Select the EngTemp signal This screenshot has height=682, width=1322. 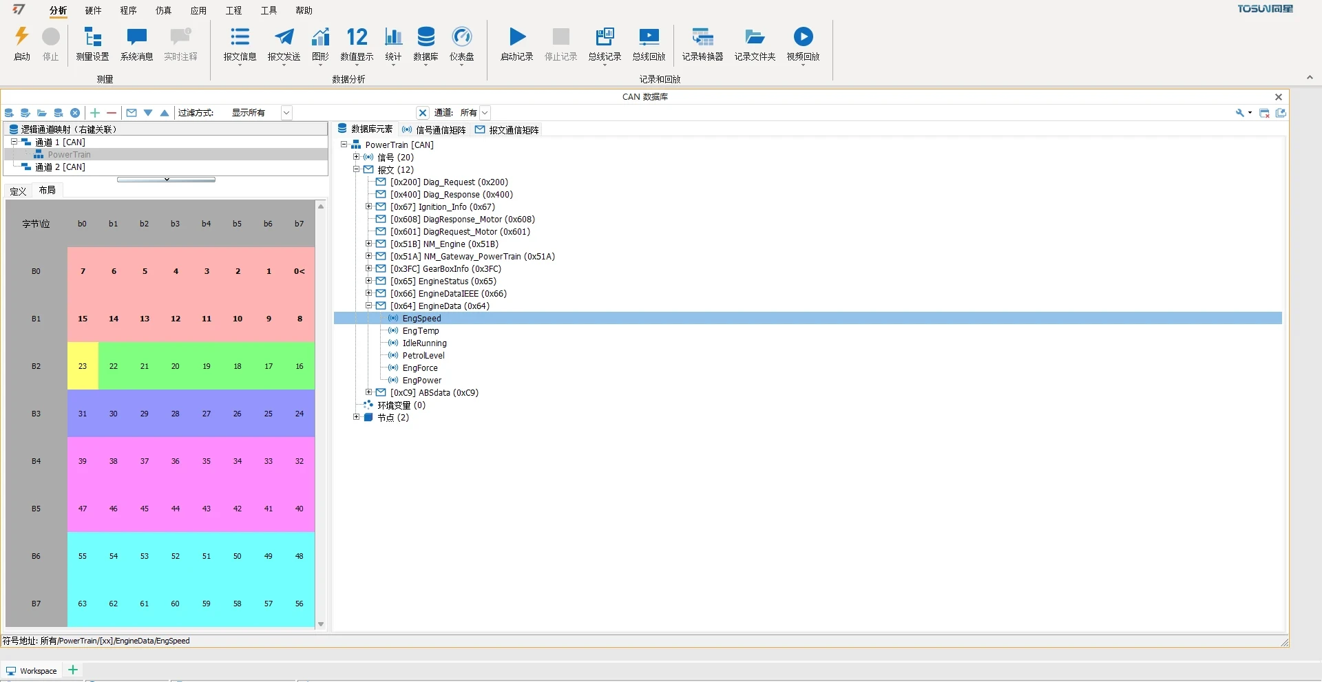pyautogui.click(x=420, y=331)
